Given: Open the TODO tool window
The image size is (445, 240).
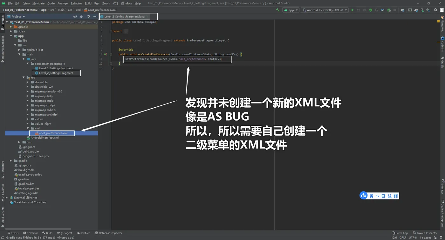Looking at the screenshot, I should point(13,233).
